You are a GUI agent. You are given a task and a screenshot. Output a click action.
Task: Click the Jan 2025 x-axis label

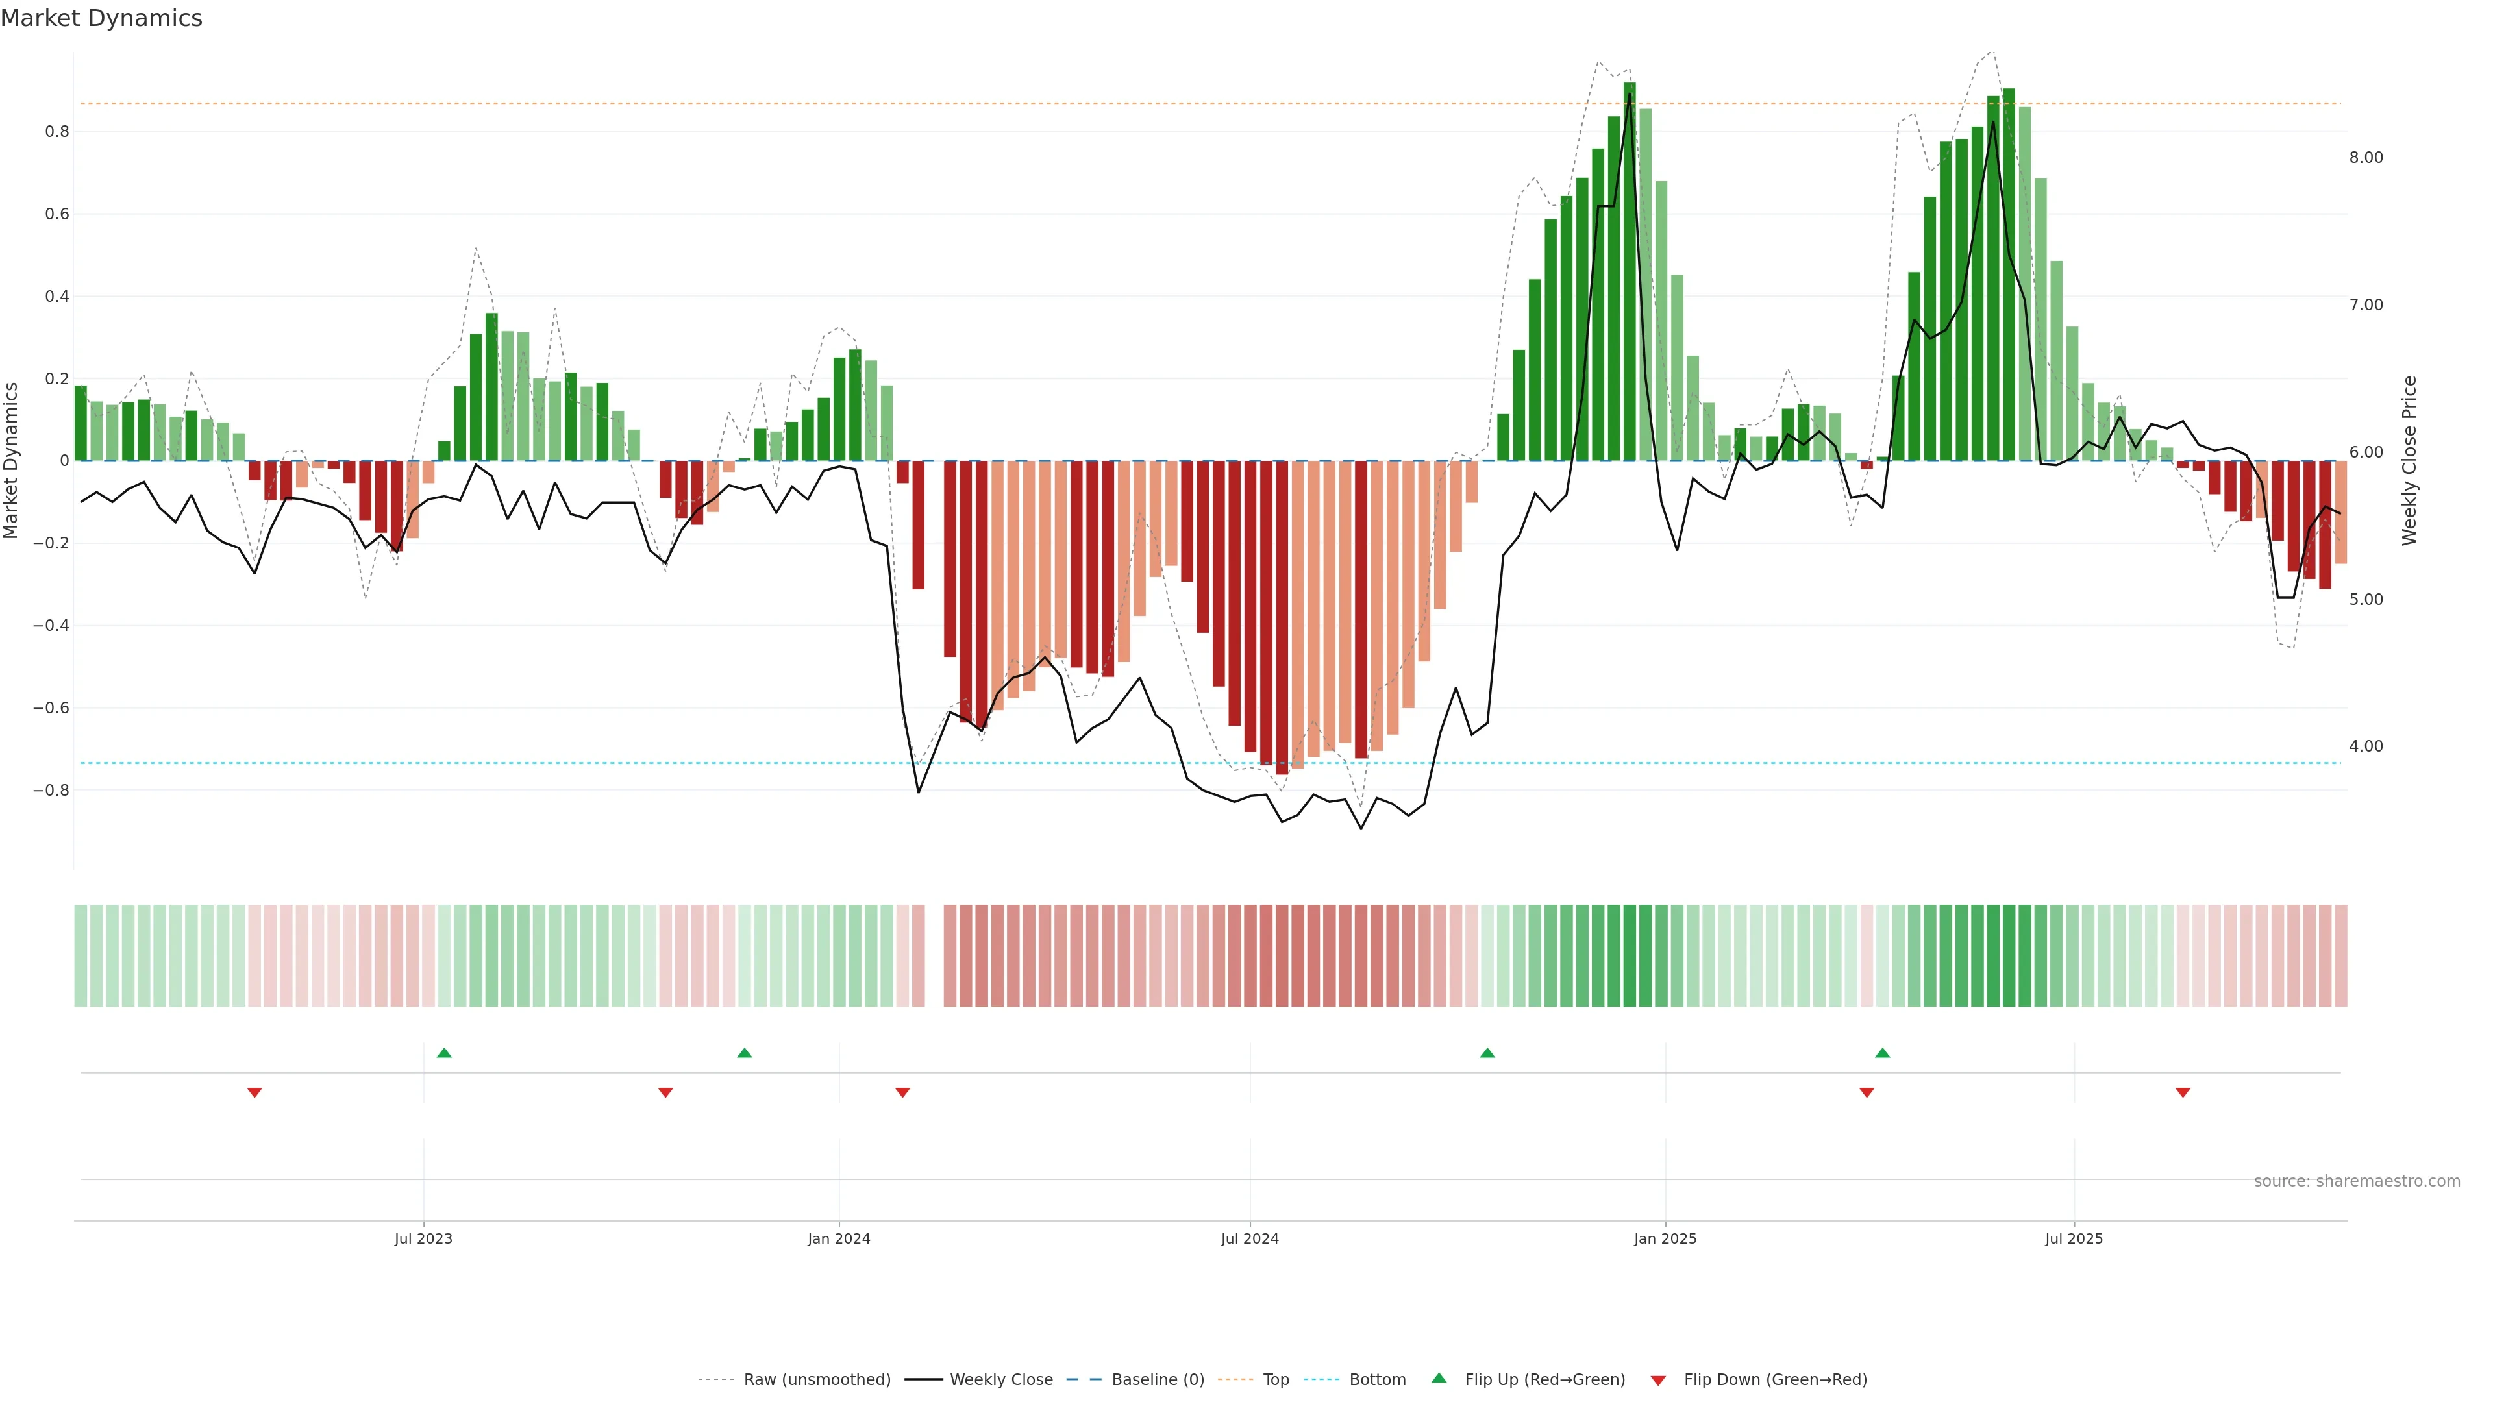click(1665, 1238)
